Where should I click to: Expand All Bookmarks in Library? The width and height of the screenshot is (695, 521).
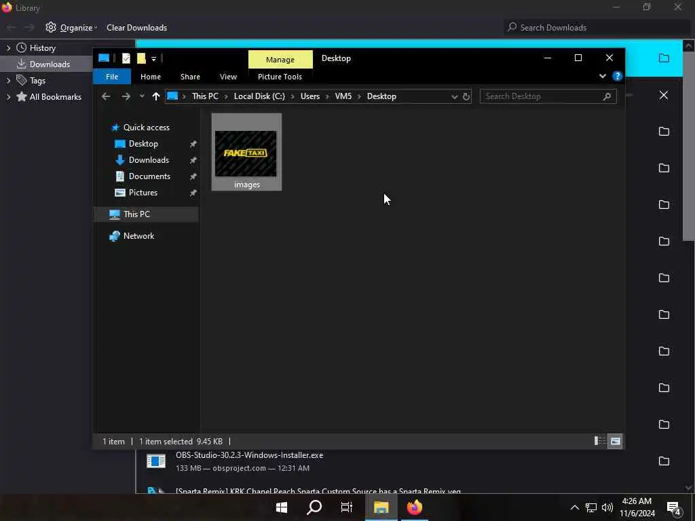click(x=8, y=97)
